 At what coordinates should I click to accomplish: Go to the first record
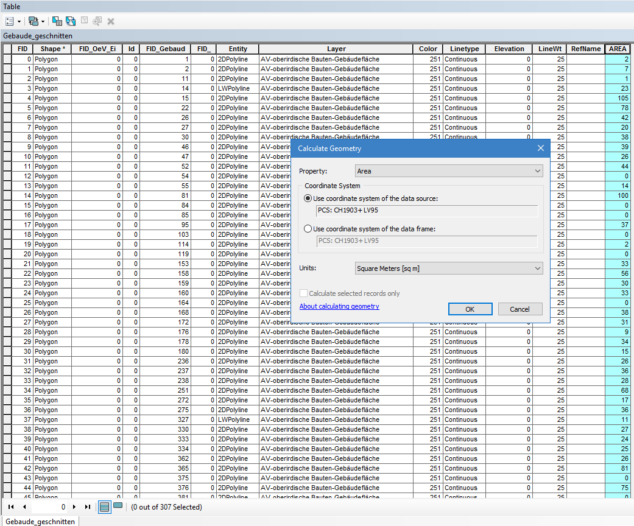(x=11, y=507)
